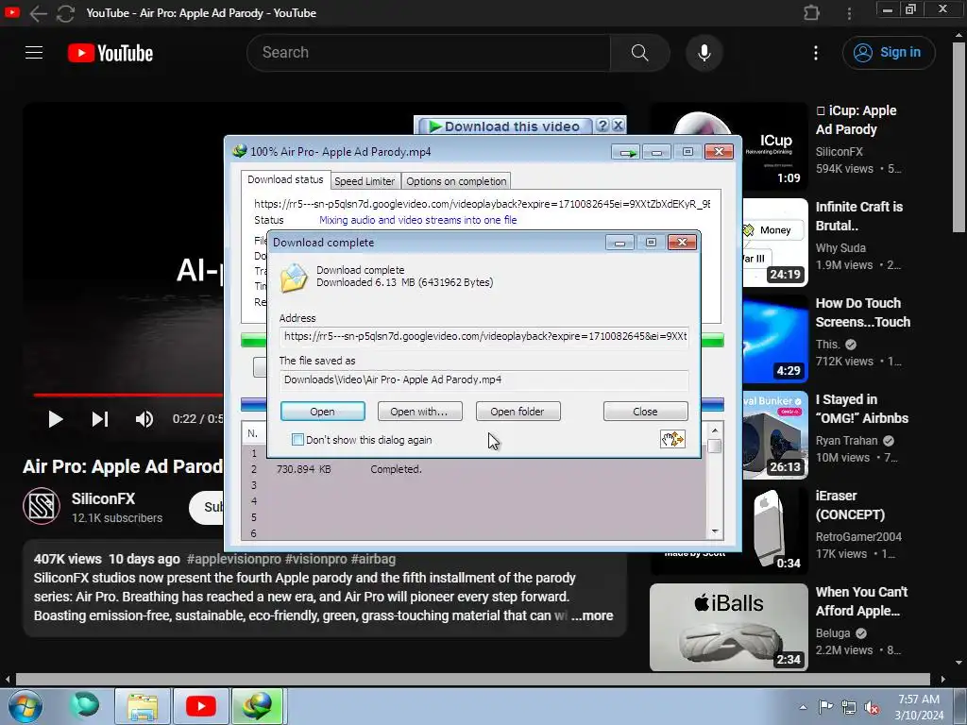Image resolution: width=967 pixels, height=725 pixels.
Task: Click the extensions puzzle icon in title bar
Action: pos(811,13)
